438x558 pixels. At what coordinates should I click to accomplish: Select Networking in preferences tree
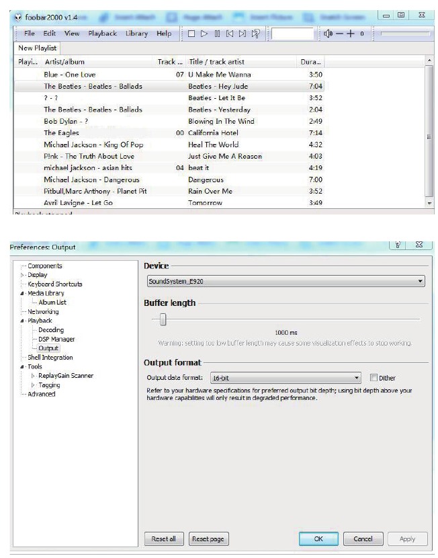coord(43,312)
